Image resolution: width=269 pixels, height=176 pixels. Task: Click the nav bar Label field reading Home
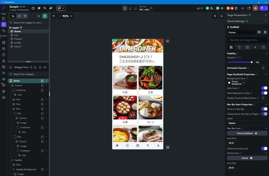click(x=247, y=123)
